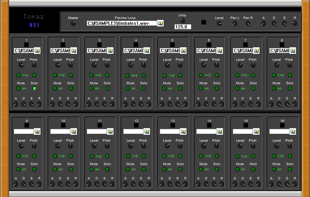Screen dimensions: 310x197
Task: Click the top bar Attack (A) knob
Action: click(x=263, y=23)
